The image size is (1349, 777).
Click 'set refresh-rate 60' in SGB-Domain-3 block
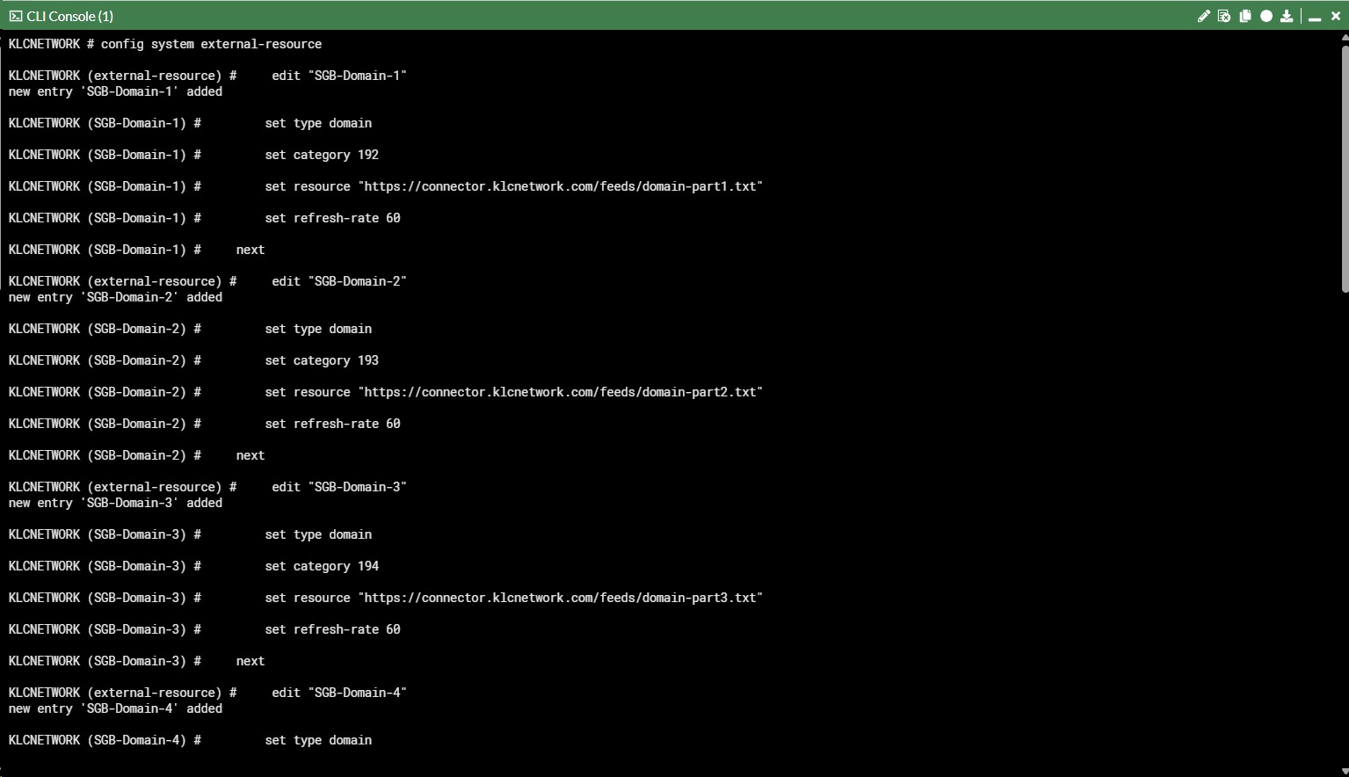click(332, 629)
